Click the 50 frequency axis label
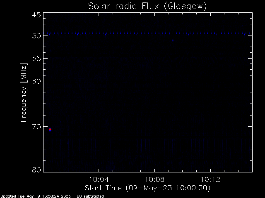This screenshot has height=198, width=265. [36, 35]
